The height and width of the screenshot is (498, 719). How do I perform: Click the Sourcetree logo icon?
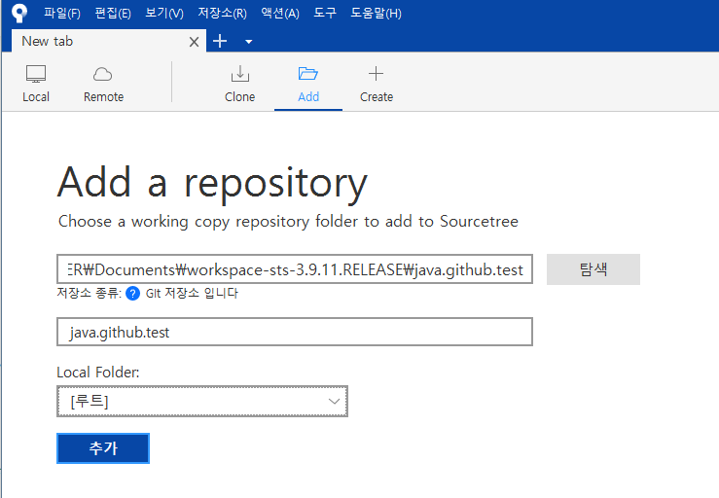19,13
